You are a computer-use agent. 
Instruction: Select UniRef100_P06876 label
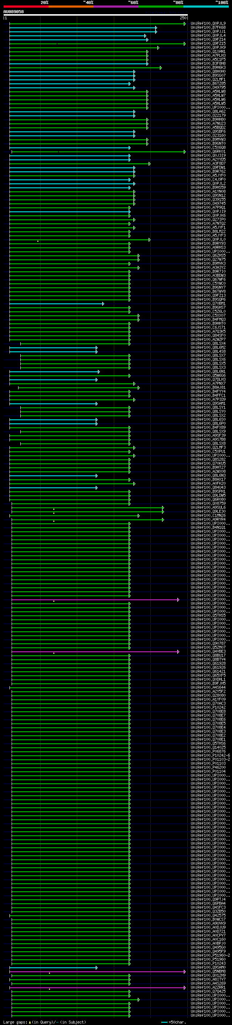pyautogui.click(x=208, y=752)
